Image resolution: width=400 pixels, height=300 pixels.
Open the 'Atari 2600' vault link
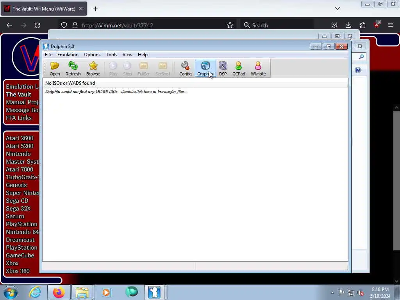[x=20, y=138]
